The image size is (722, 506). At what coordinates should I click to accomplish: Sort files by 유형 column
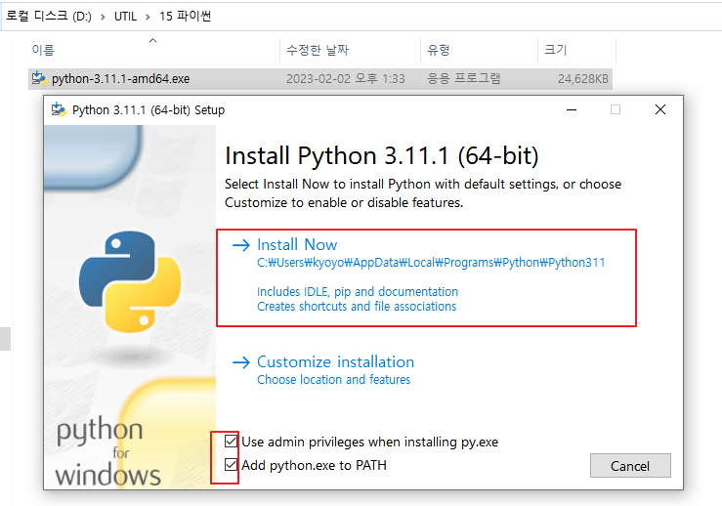click(x=438, y=50)
